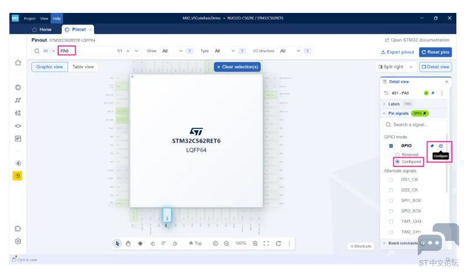Open the clock waveform icon in sidebar
Image resolution: width=464 pixels, height=272 pixels.
click(x=18, y=100)
